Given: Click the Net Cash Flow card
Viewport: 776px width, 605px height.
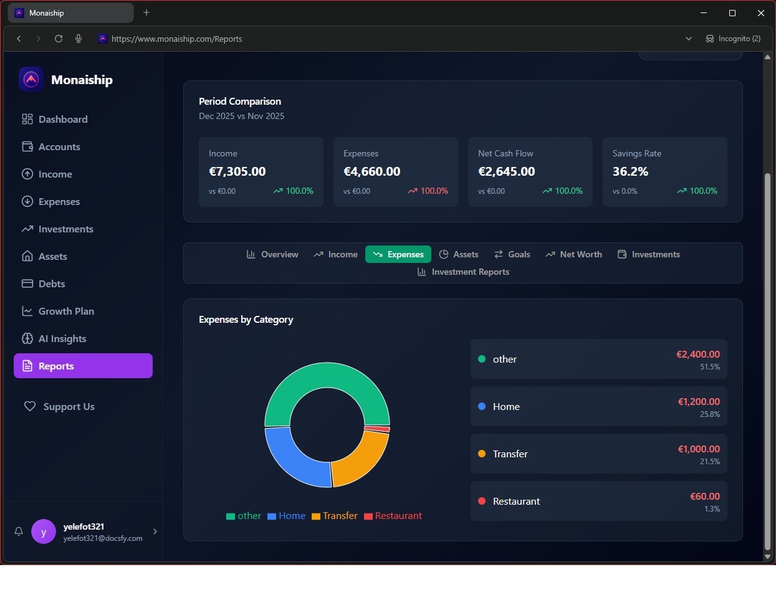Looking at the screenshot, I should pyautogui.click(x=530, y=172).
